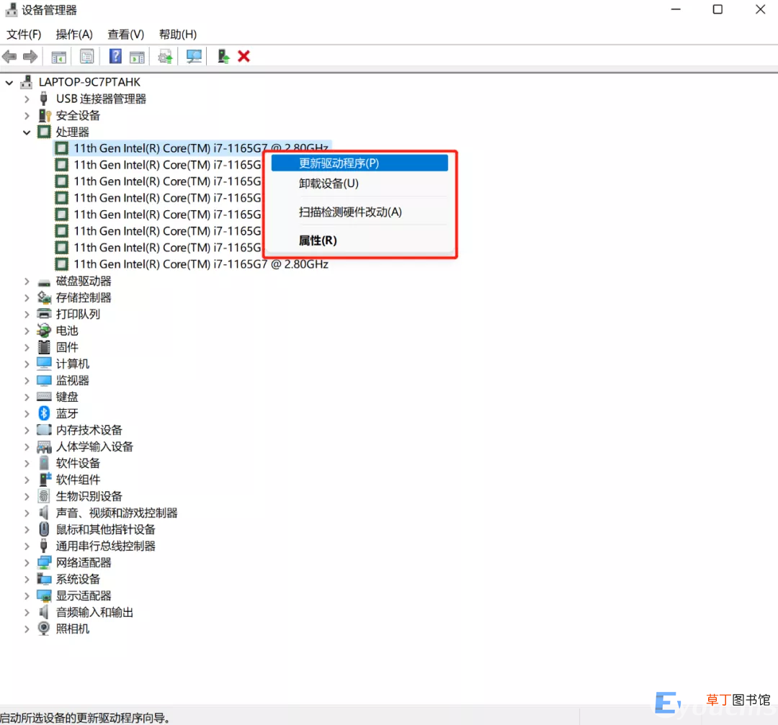Choose 卸载设备(U) from context menu
Viewport: 778px width, 725px height.
click(359, 184)
